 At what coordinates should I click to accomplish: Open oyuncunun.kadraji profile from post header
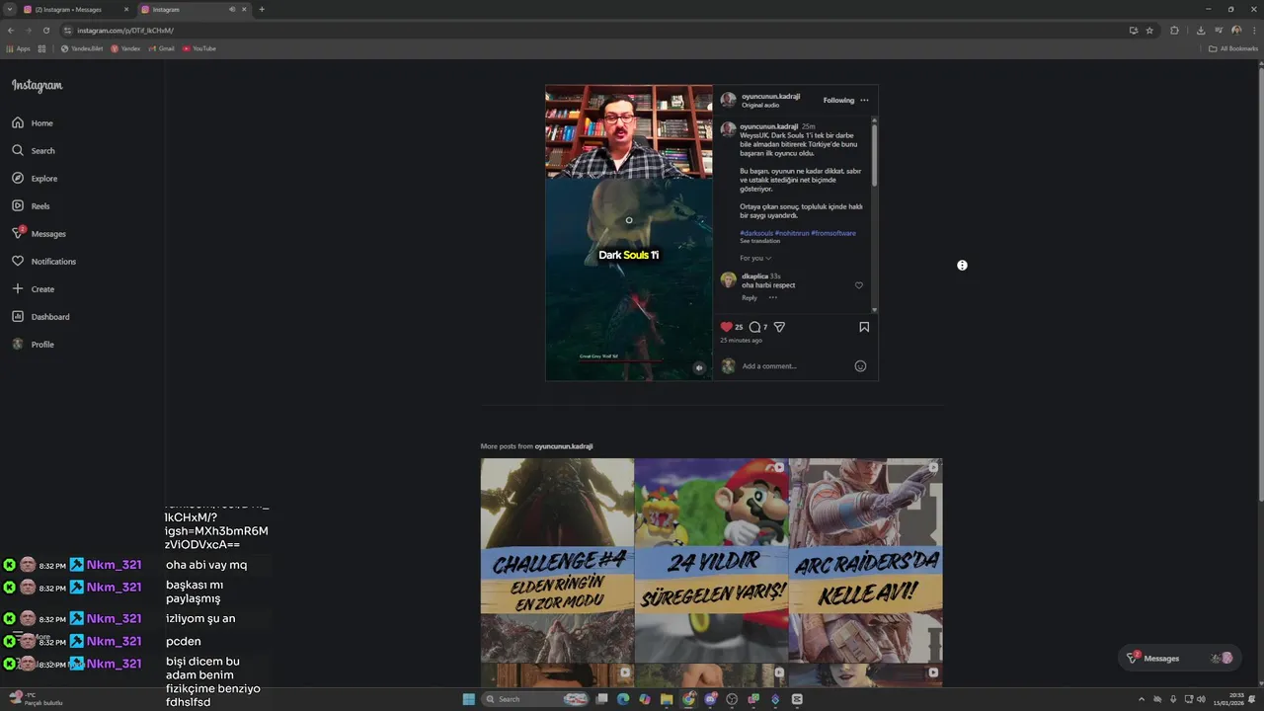tap(770, 97)
